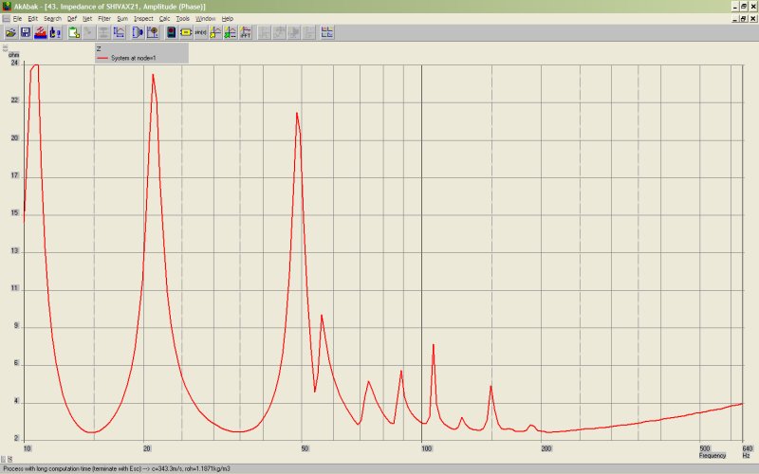Click the new script document icon
Viewport: 759px width, 474px height.
click(x=73, y=32)
